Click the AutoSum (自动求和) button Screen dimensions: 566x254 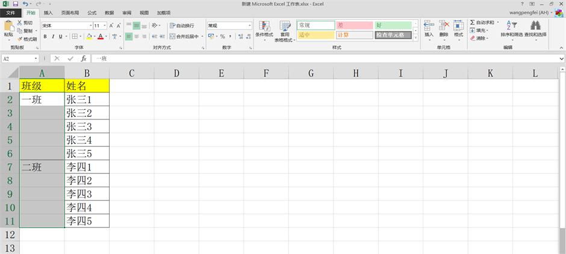482,22
